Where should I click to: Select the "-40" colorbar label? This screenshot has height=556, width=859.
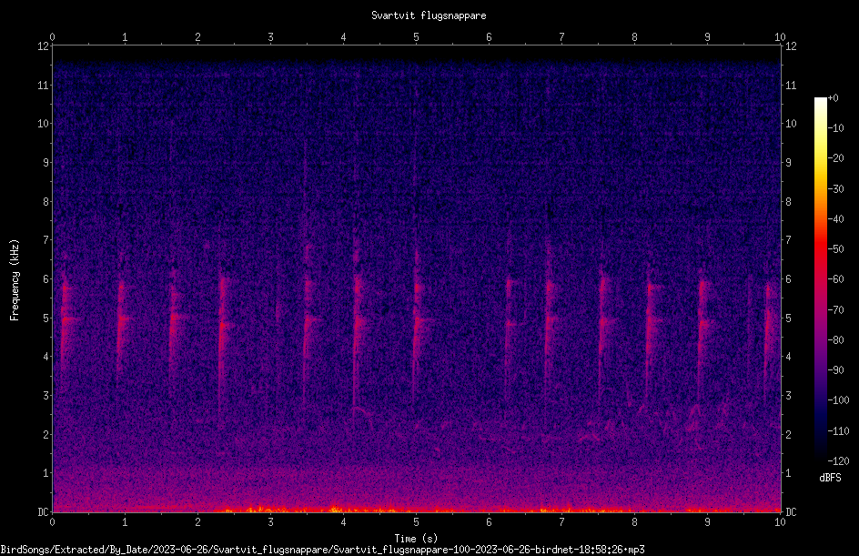pos(836,219)
